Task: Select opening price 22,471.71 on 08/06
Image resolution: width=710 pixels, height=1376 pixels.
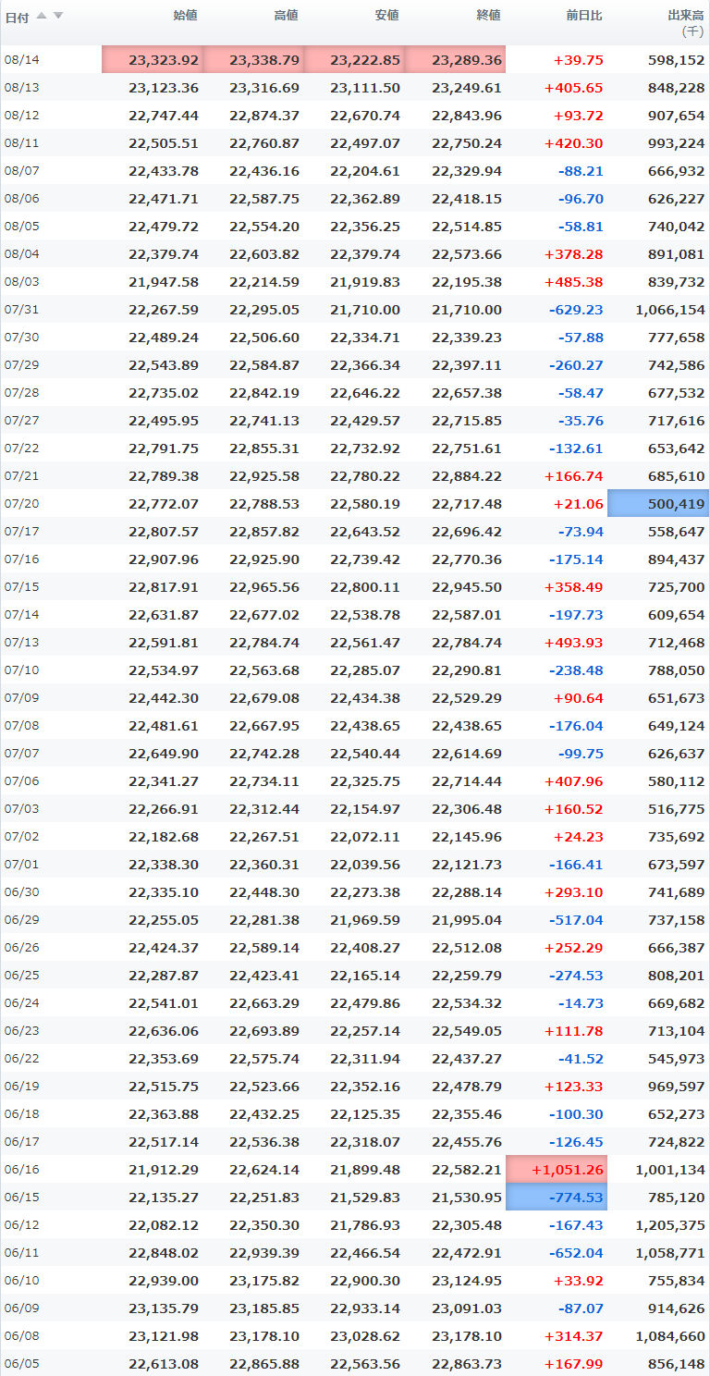Action: coord(164,198)
